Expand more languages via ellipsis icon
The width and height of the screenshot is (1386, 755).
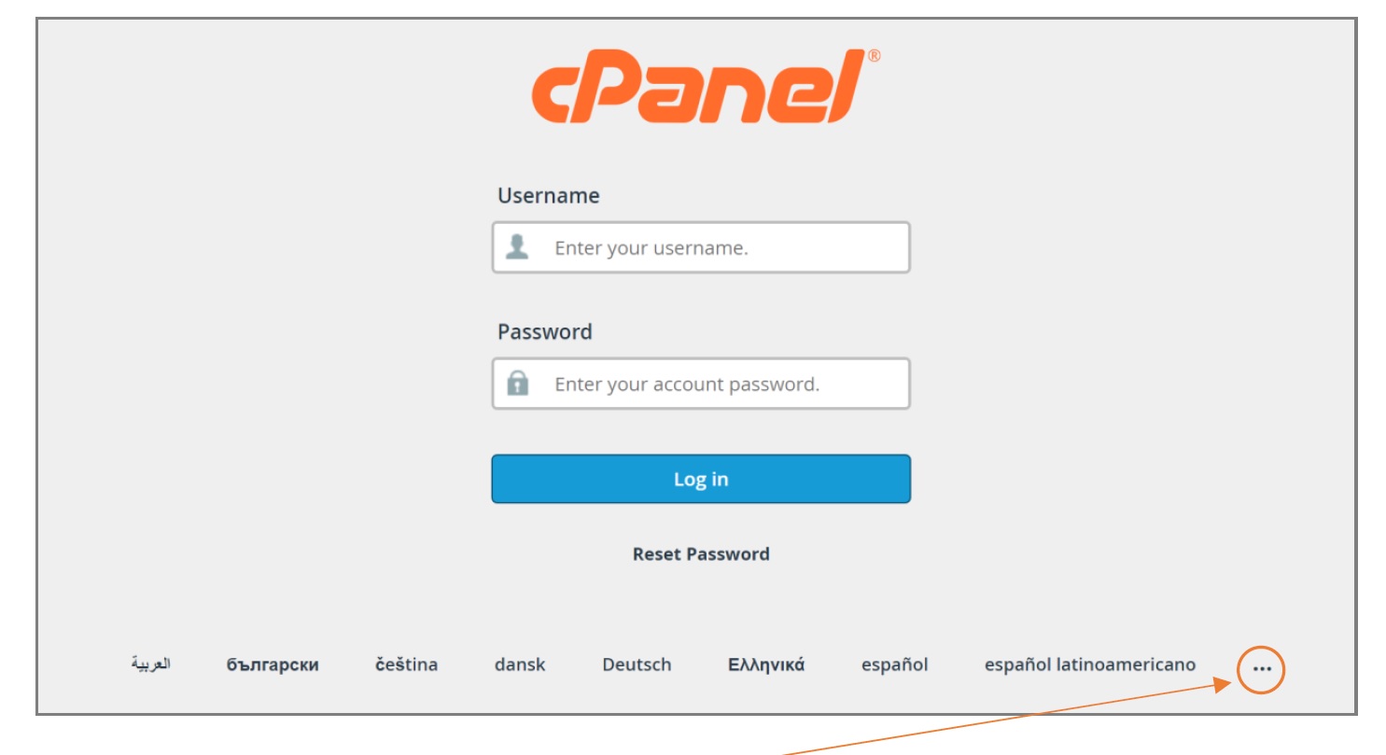pyautogui.click(x=1262, y=669)
